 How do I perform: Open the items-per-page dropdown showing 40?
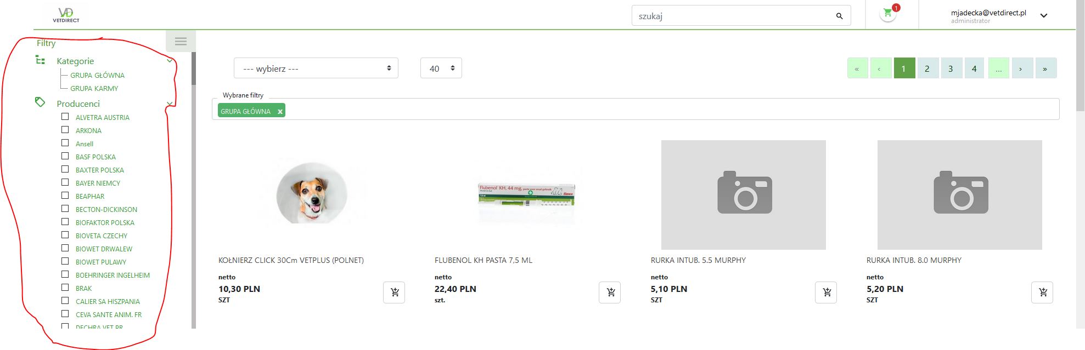click(x=441, y=68)
